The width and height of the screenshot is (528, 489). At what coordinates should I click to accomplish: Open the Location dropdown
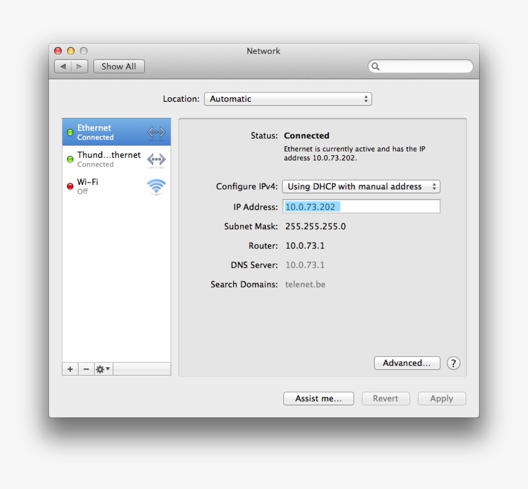coord(288,99)
